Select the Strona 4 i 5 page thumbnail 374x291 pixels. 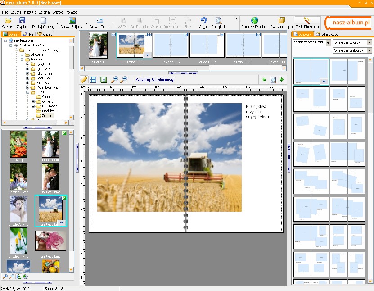coord(171,45)
